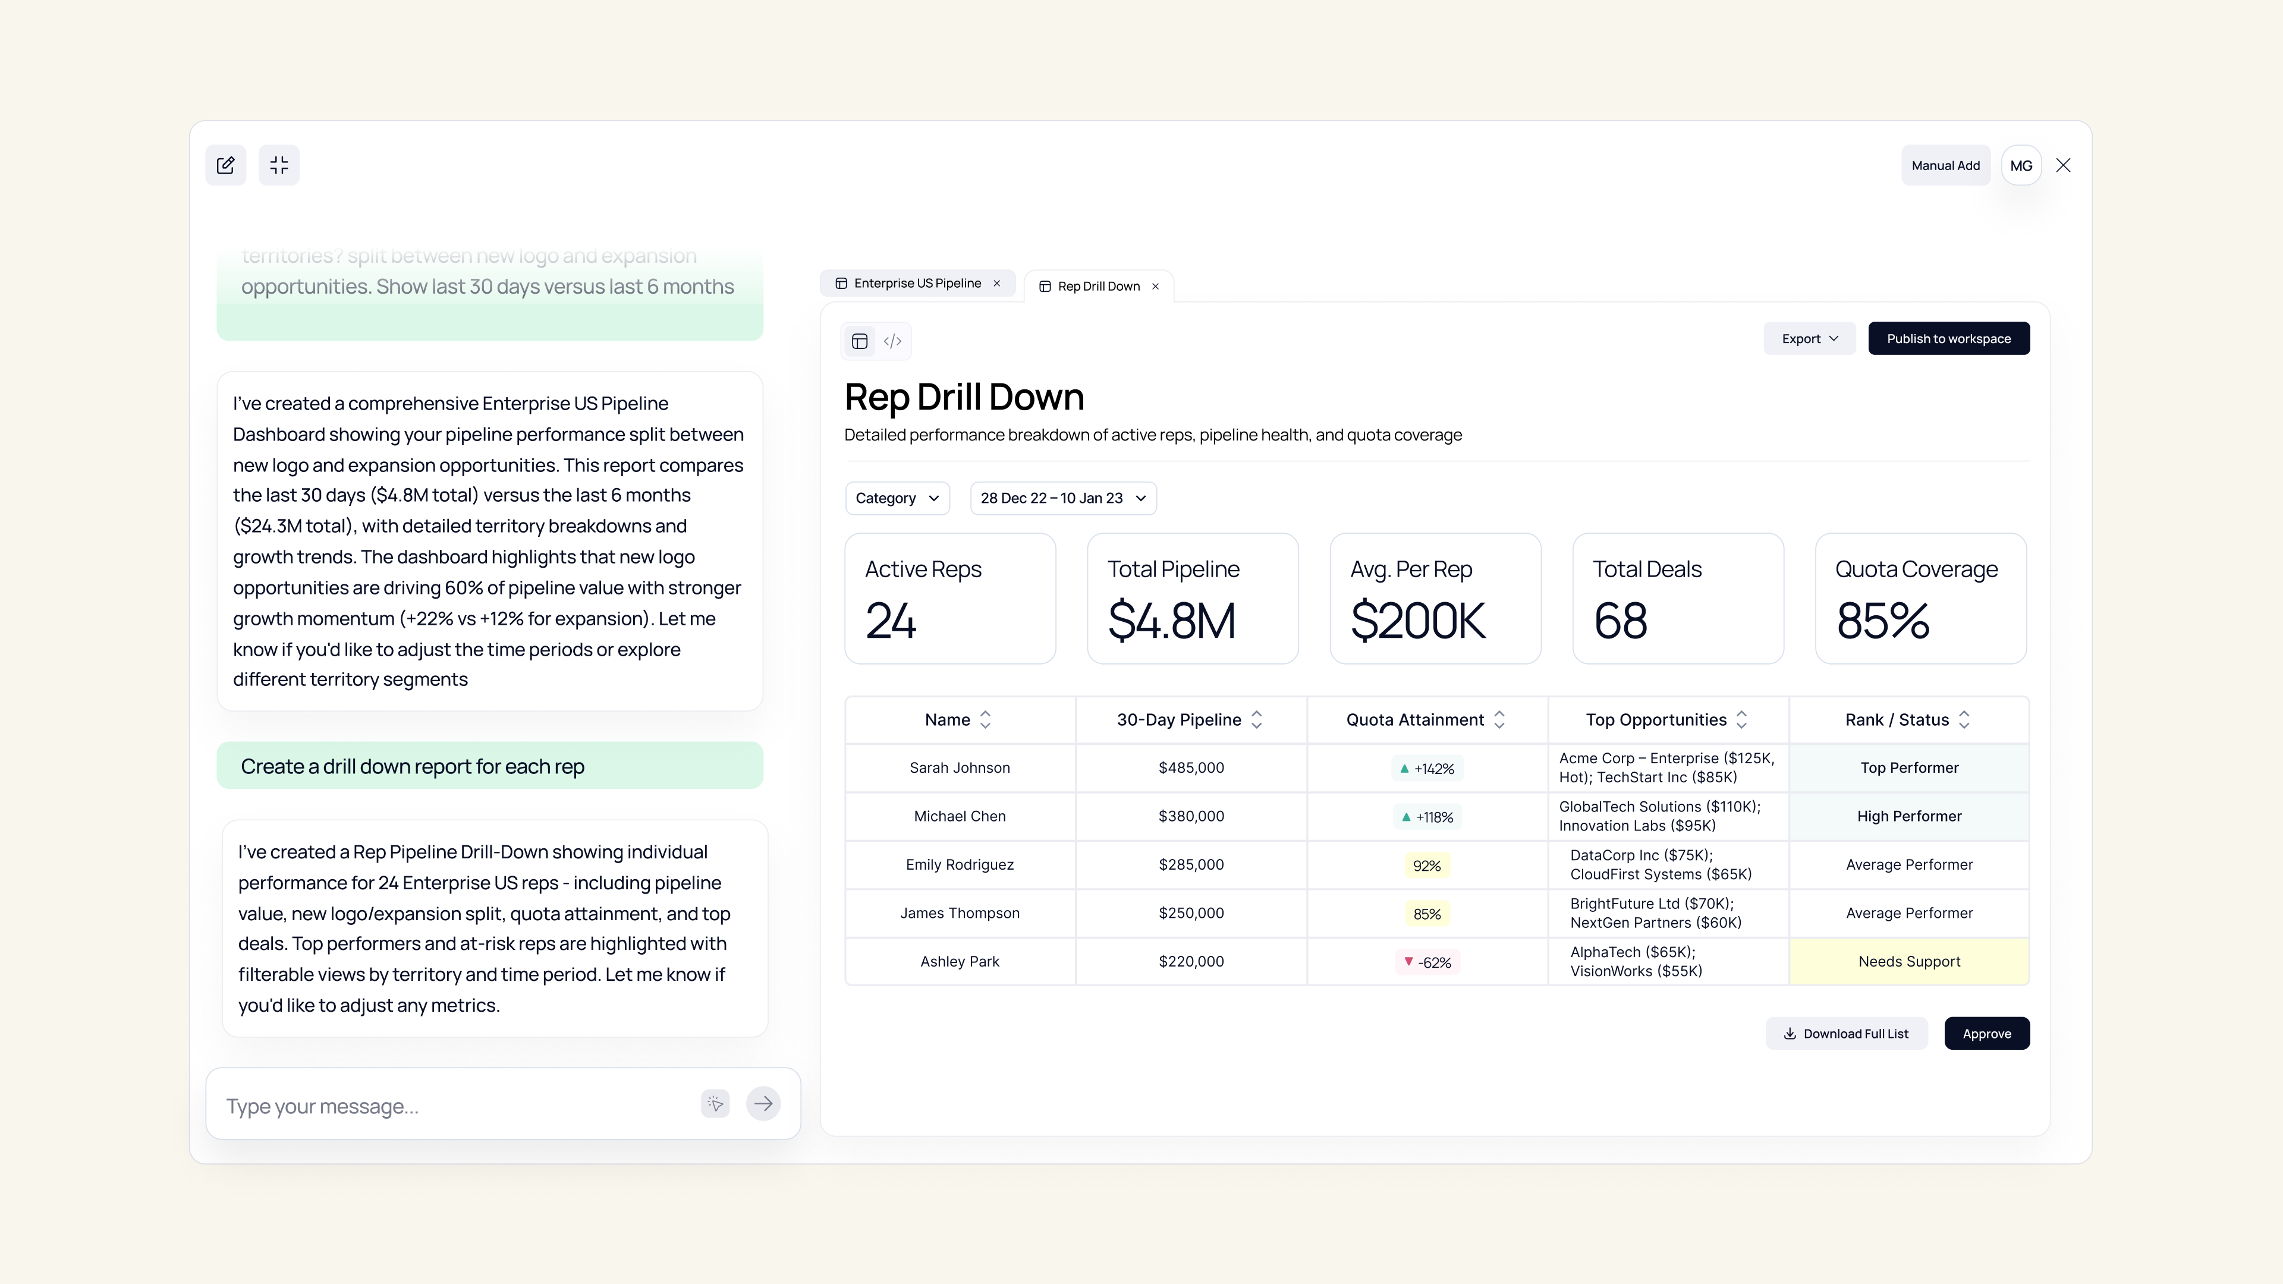Click the sparkle cursor icon in message box
Screen dimensions: 2283x1284
point(715,1103)
